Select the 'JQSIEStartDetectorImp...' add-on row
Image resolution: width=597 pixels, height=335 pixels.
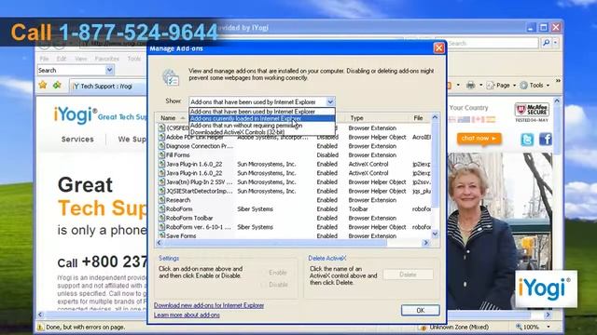(x=294, y=191)
